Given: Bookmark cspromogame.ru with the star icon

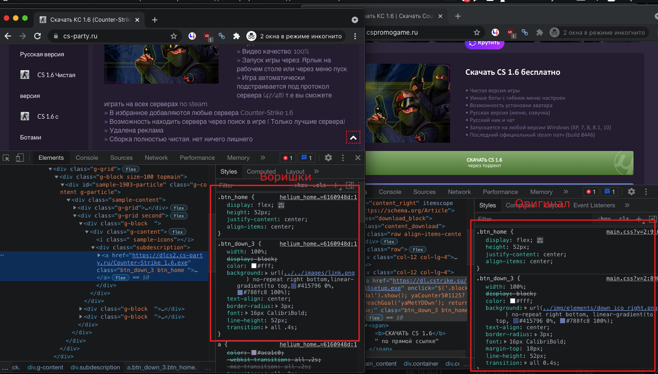Looking at the screenshot, I should [477, 32].
